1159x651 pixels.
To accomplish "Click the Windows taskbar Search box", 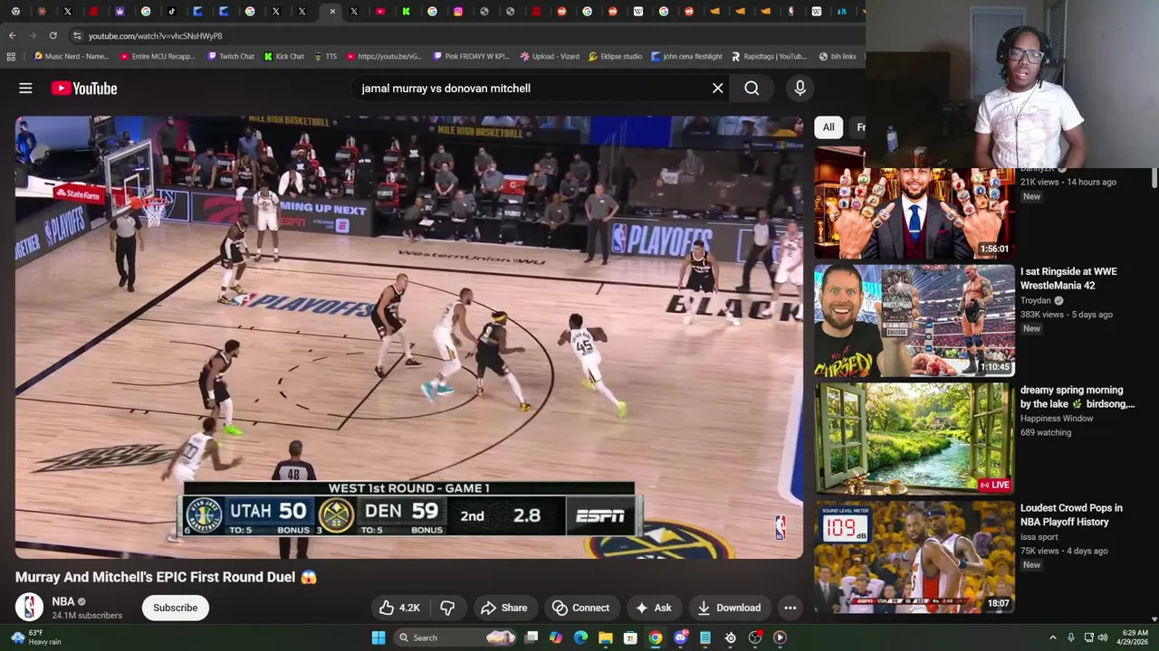I will point(455,637).
